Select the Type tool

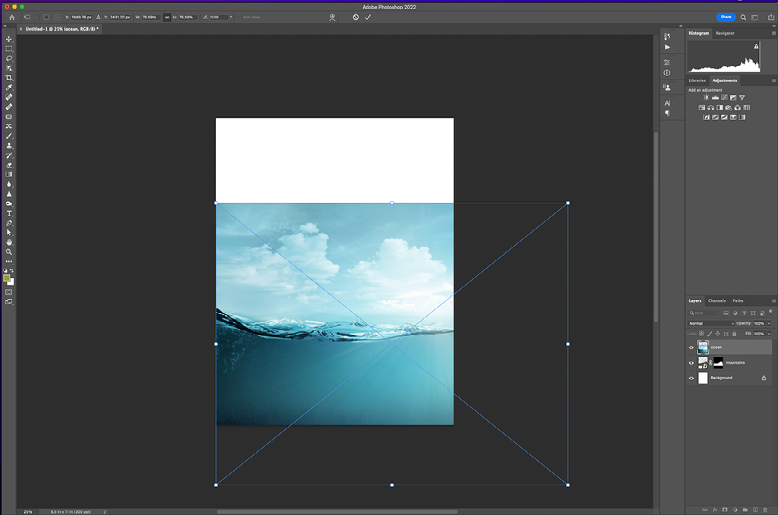(x=9, y=213)
